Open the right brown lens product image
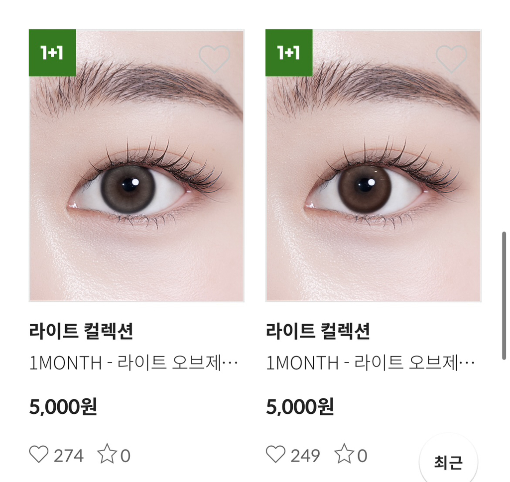The width and height of the screenshot is (510, 482). click(x=374, y=165)
